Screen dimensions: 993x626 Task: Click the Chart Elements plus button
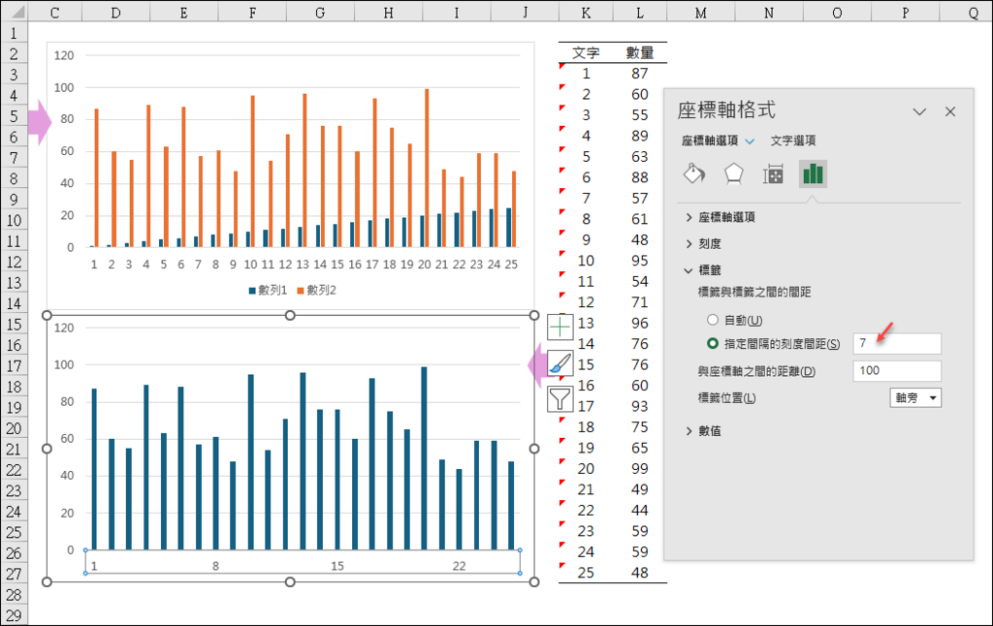click(x=560, y=328)
